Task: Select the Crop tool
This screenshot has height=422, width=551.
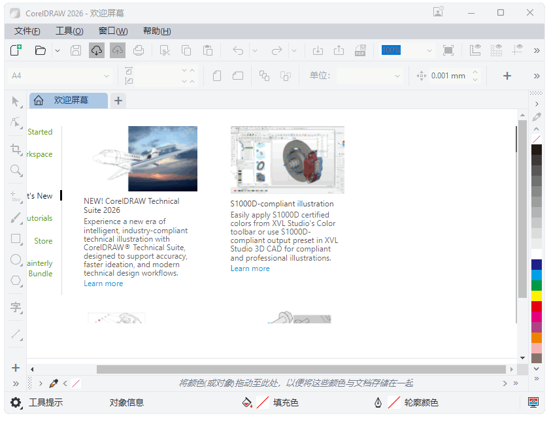Action: coord(16,149)
